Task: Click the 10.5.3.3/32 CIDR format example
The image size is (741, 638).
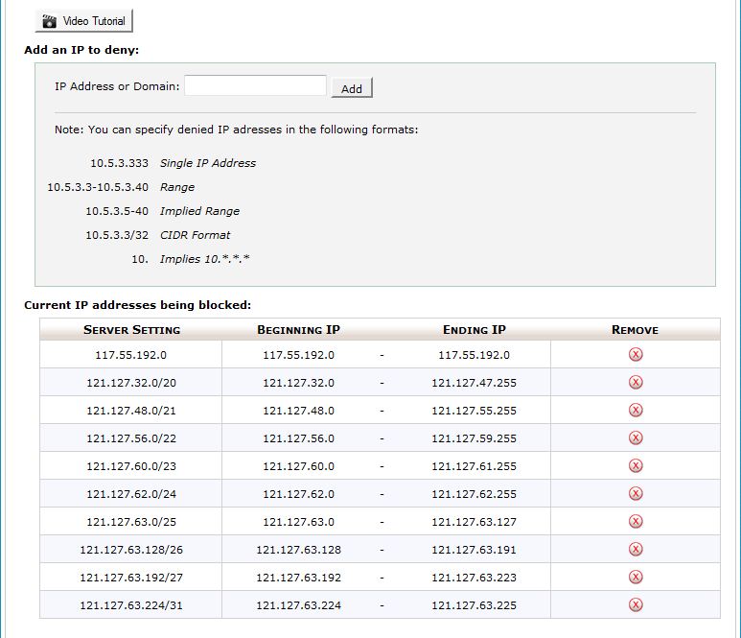Action: point(117,235)
